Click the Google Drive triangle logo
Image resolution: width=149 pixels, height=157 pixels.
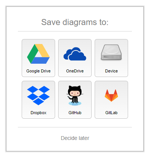point(38,54)
